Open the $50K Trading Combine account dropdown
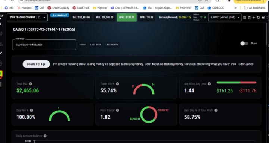 coord(27,17)
